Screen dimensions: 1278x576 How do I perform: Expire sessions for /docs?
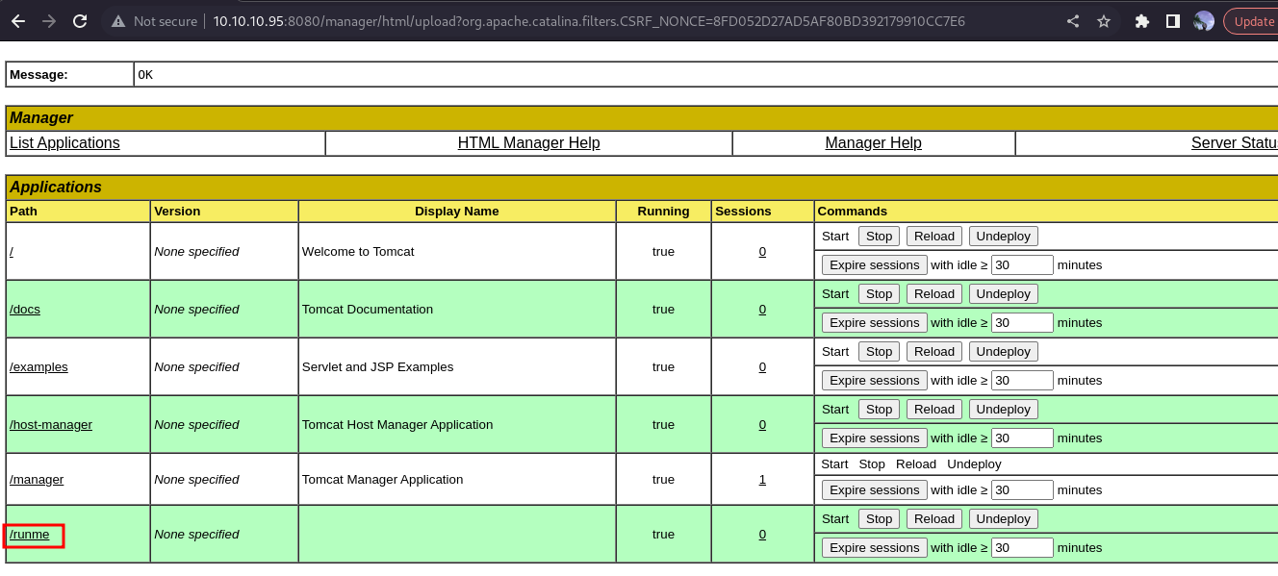click(875, 323)
